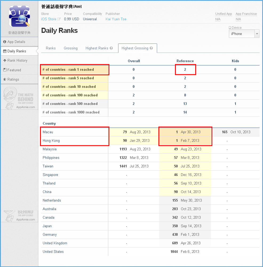Viewport: 263px width, 267px height.
Task: Click the external link icon after iOS Store
Action: (59, 19)
